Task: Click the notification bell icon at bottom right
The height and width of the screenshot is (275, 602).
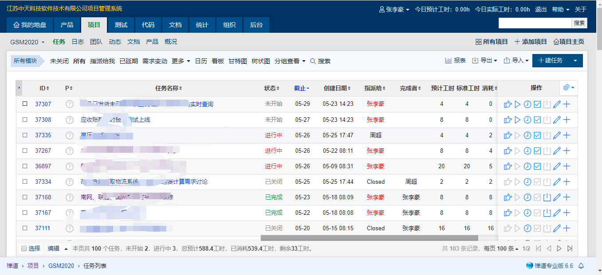Action: 581,266
